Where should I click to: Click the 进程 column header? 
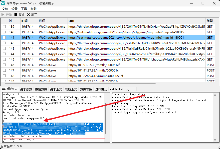(x=52, y=21)
